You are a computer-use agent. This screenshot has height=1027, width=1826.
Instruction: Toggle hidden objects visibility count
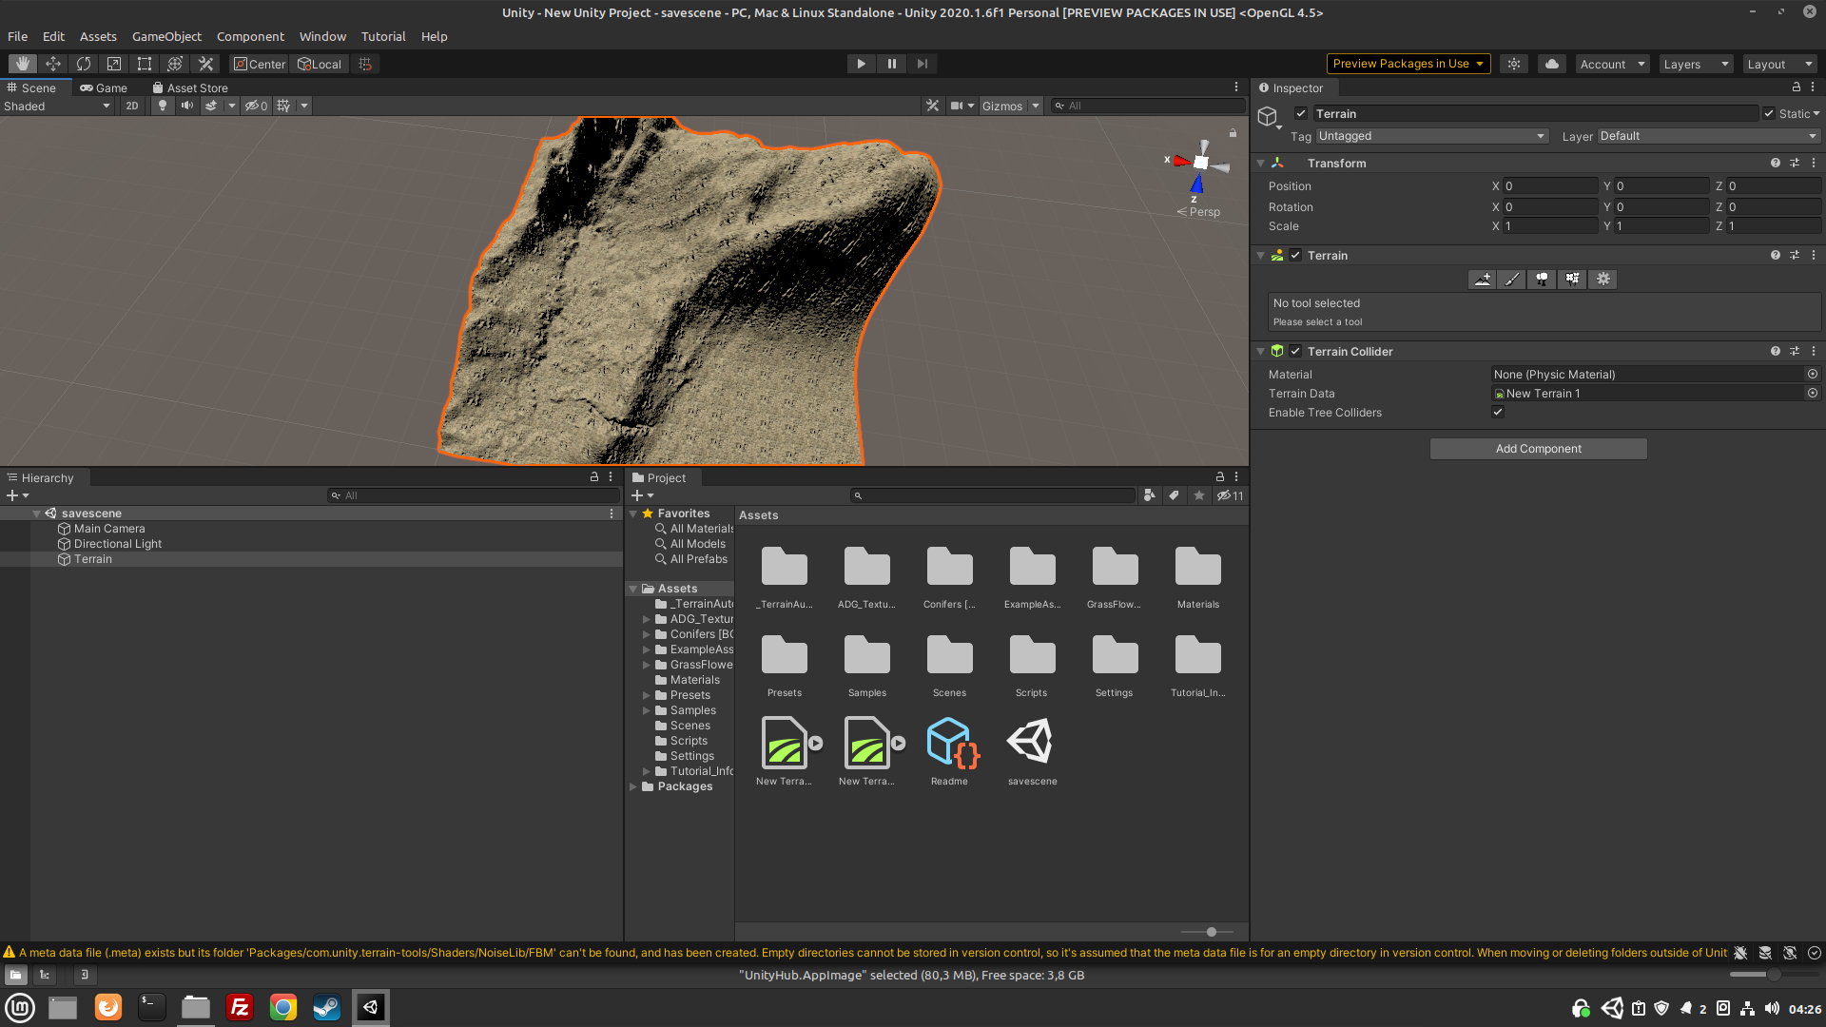pos(256,106)
